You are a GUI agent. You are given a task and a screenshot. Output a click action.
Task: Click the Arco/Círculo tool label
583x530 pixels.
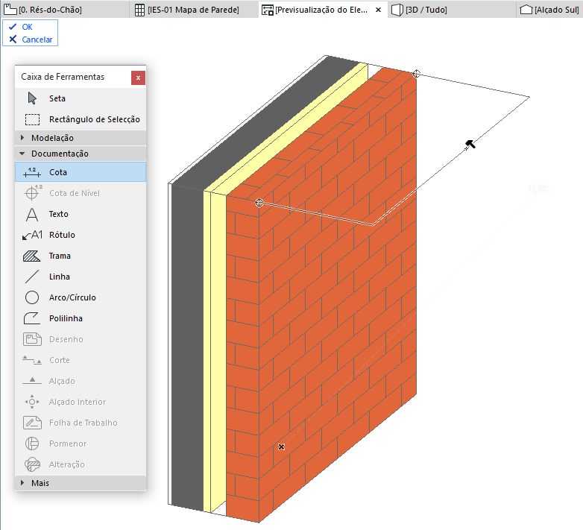click(x=72, y=297)
